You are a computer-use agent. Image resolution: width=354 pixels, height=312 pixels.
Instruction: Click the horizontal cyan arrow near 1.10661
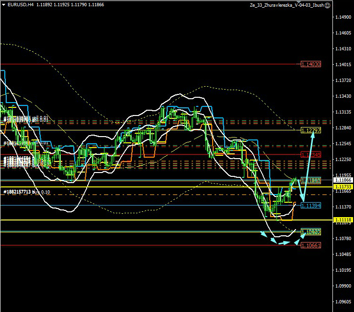[x=284, y=243]
